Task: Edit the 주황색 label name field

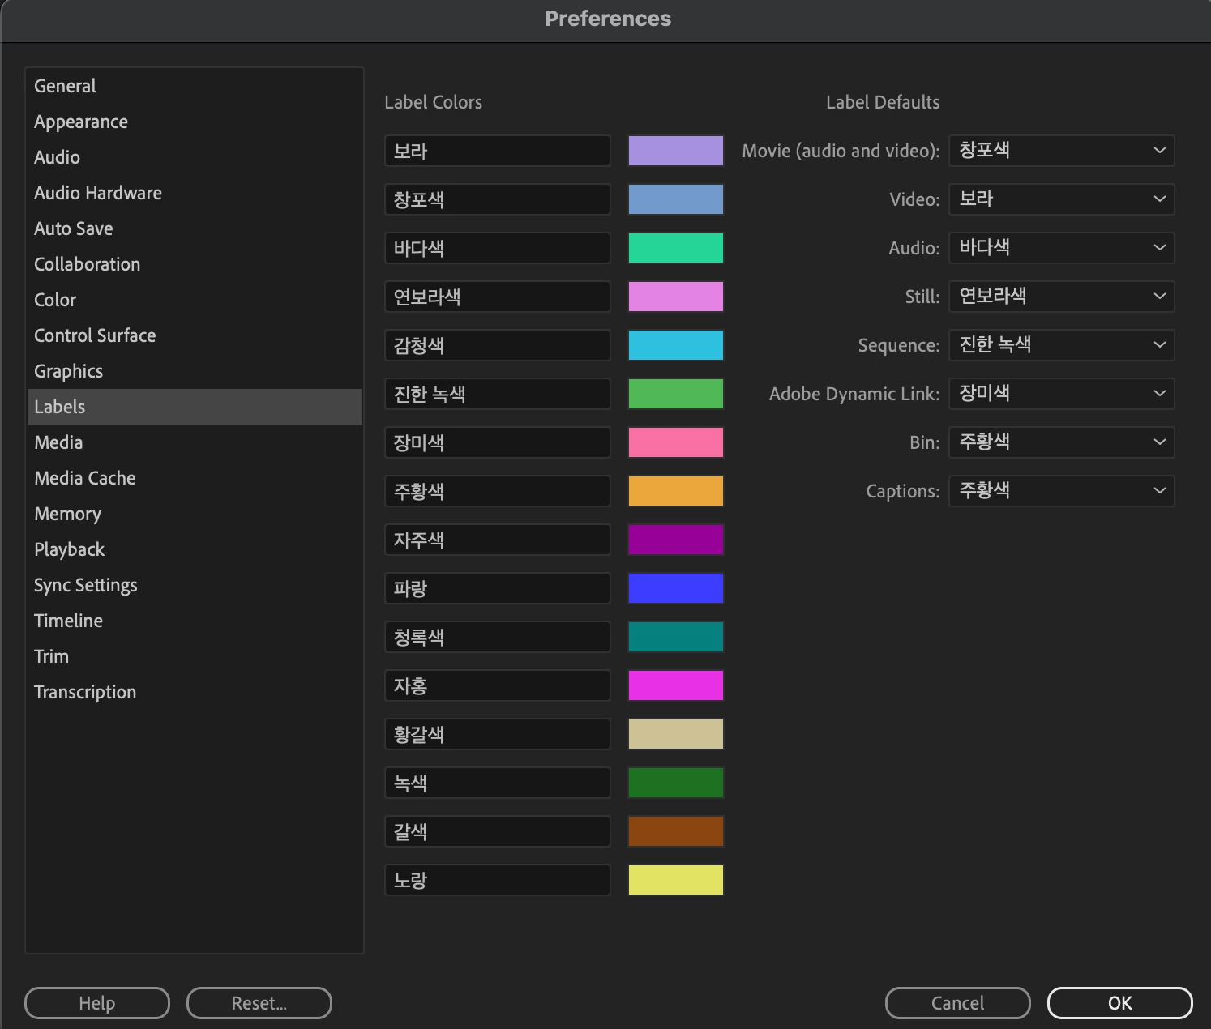Action: point(498,491)
